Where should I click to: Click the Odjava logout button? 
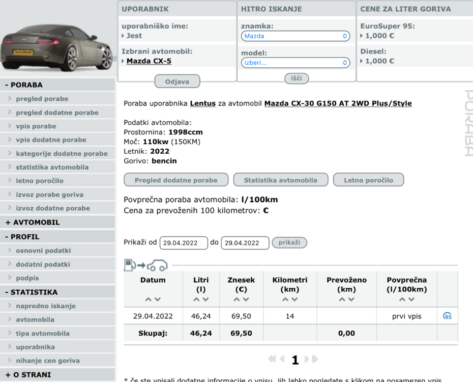click(x=177, y=81)
